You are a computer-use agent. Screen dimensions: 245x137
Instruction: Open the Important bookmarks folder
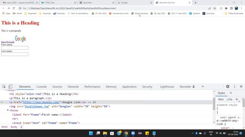point(31,14)
